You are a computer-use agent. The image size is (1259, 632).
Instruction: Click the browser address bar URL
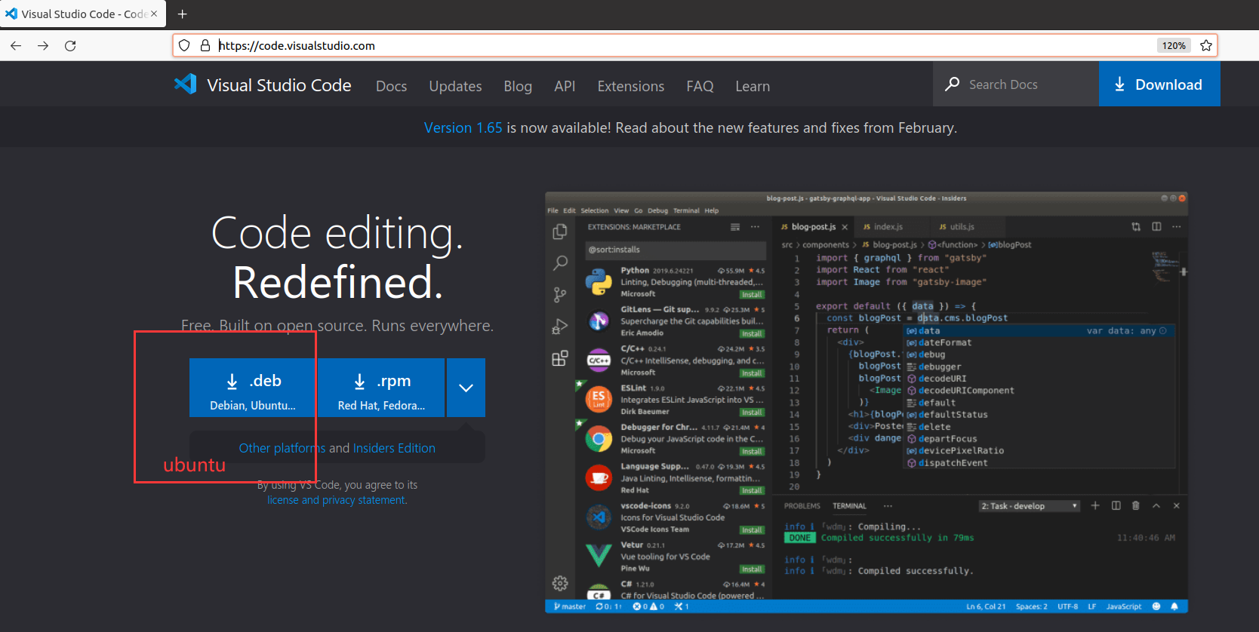tap(297, 45)
